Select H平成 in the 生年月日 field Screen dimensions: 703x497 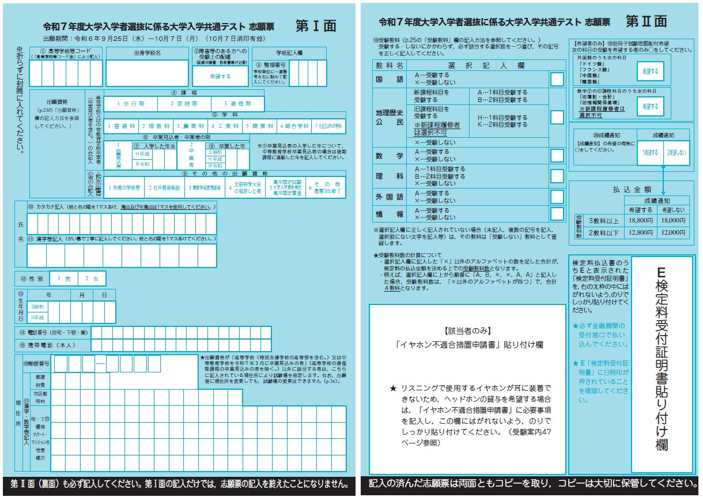click(x=37, y=317)
